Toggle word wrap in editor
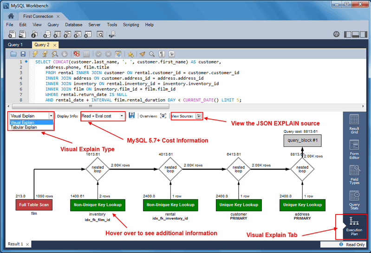Viewport: 371px width, 253px height. [171, 54]
